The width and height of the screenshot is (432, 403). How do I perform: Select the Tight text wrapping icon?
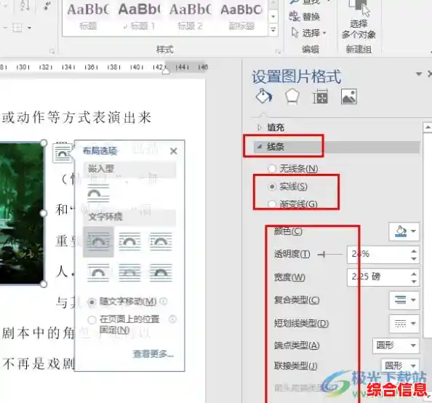129,242
